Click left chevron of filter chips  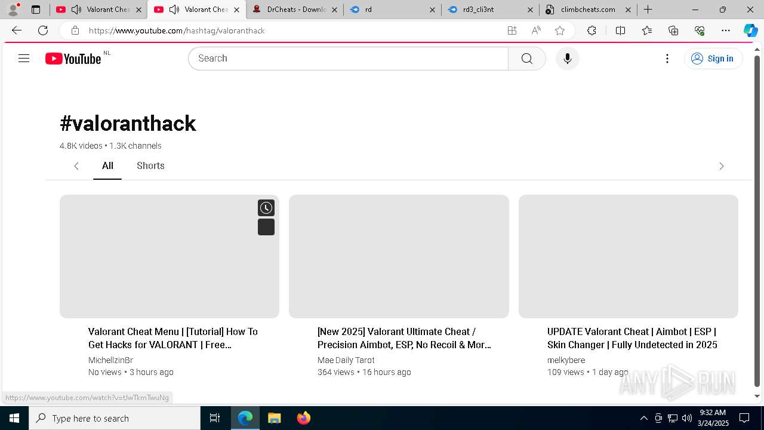(76, 166)
